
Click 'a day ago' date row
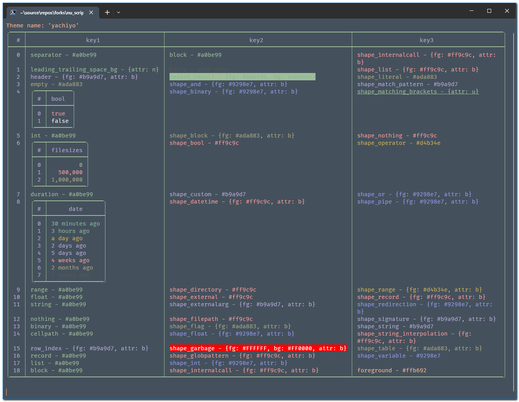67,238
